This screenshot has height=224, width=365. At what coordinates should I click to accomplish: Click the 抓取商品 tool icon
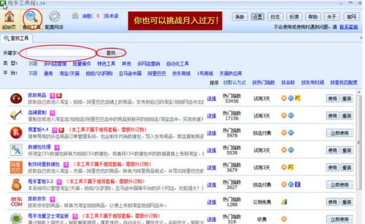coord(16,99)
